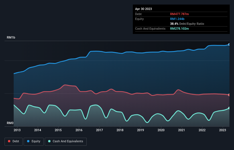The height and width of the screenshot is (150, 234).
Task: Click the Apr 30 2023 tooltip date
Action: (143, 9)
